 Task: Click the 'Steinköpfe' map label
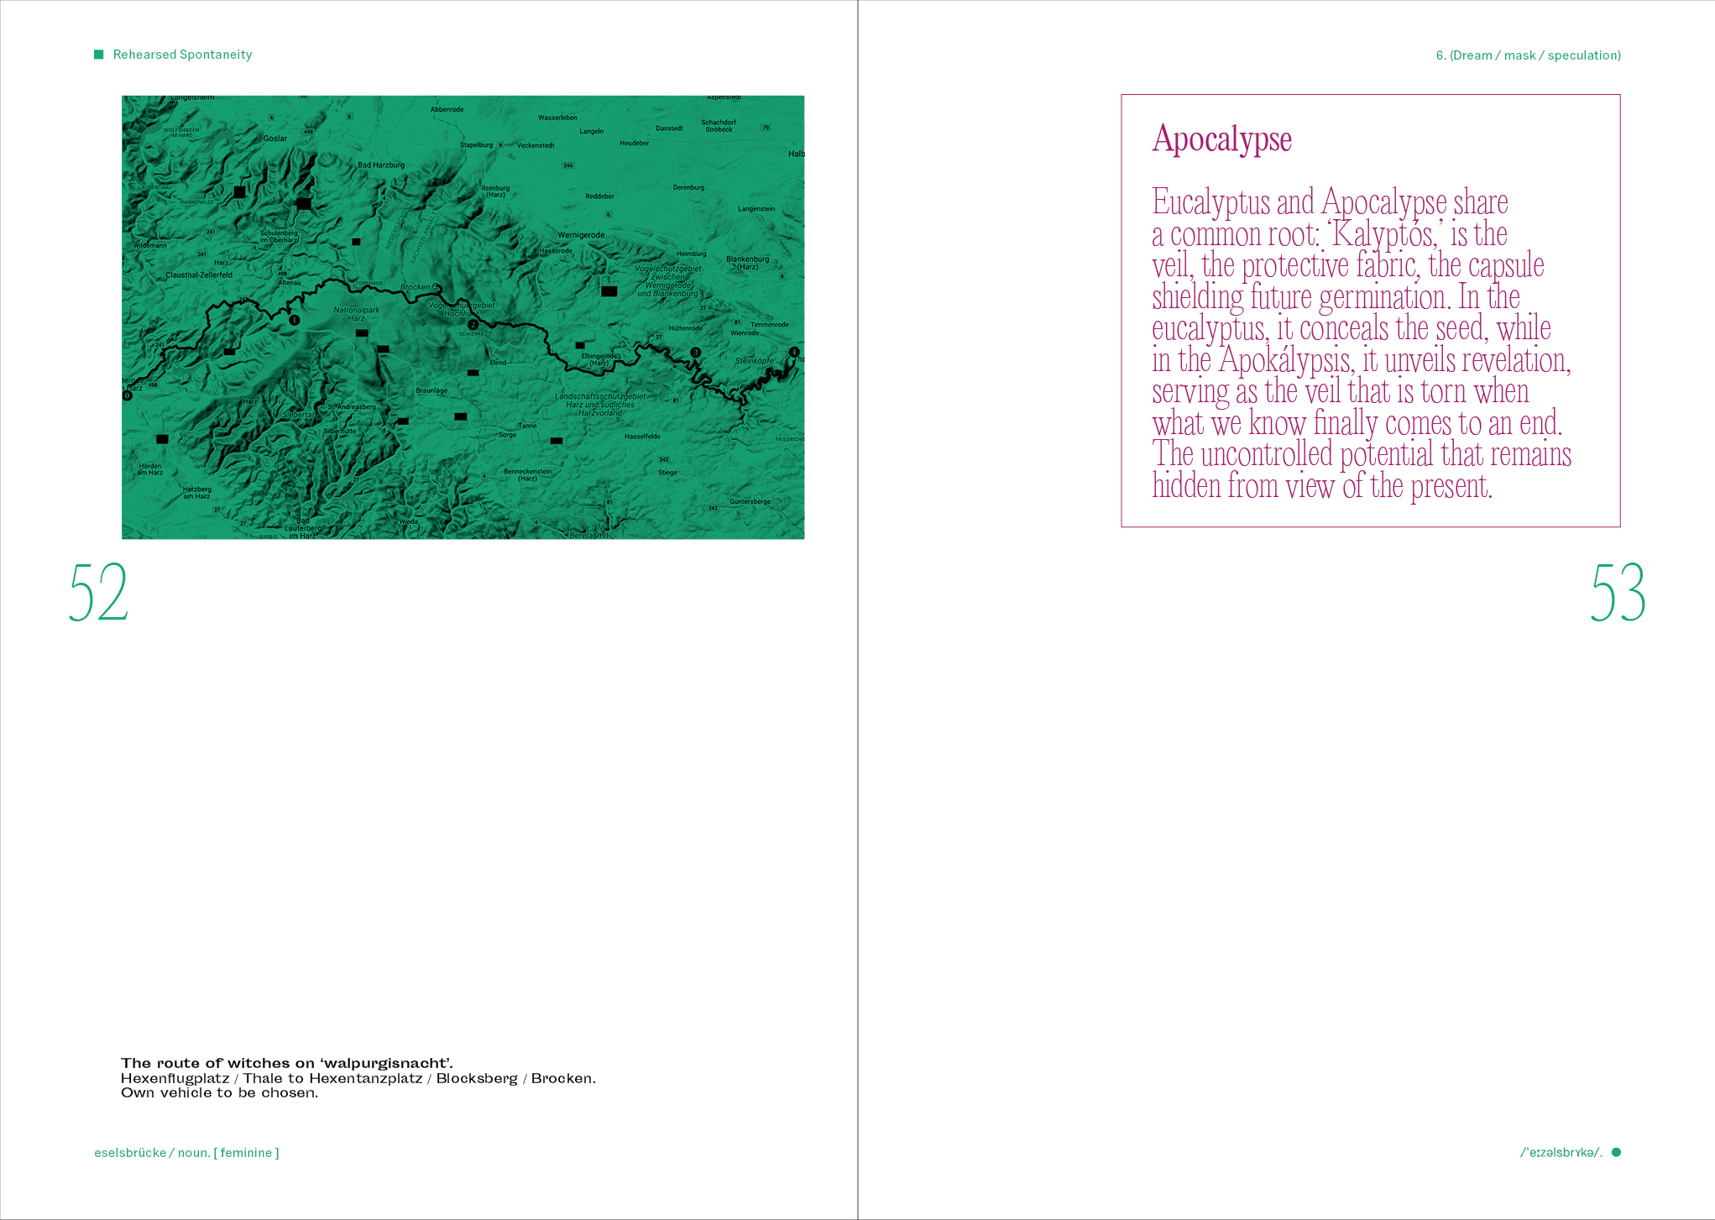[754, 361]
